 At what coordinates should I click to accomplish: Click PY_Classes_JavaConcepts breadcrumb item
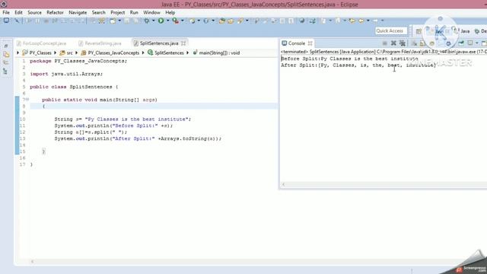[110, 53]
